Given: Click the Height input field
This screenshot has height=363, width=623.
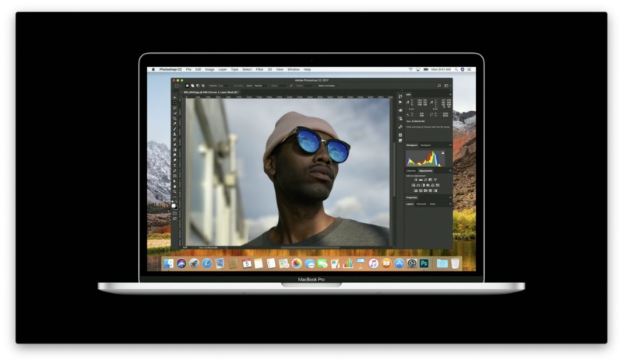Looking at the screenshot, I should (x=308, y=86).
